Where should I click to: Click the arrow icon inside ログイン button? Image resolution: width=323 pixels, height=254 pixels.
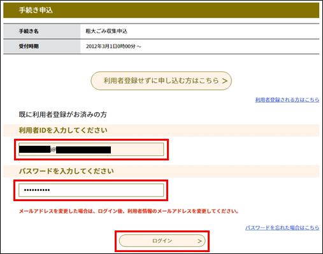pyautogui.click(x=199, y=241)
